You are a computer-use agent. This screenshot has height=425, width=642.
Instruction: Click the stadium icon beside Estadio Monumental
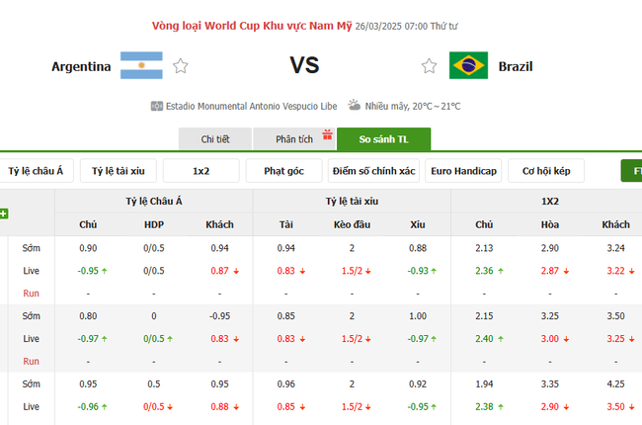tap(156, 106)
